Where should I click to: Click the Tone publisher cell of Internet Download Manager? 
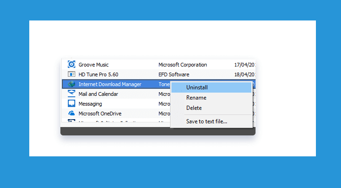164,84
